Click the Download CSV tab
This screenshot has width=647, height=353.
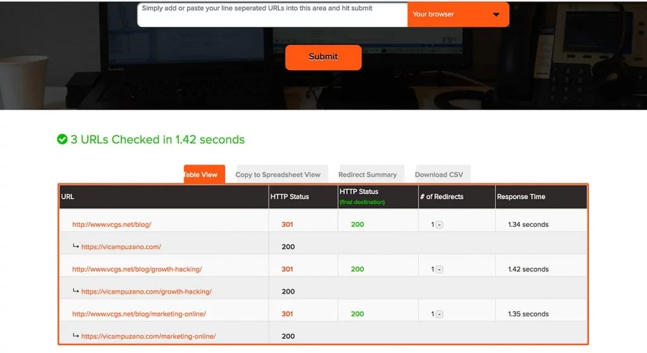point(439,175)
